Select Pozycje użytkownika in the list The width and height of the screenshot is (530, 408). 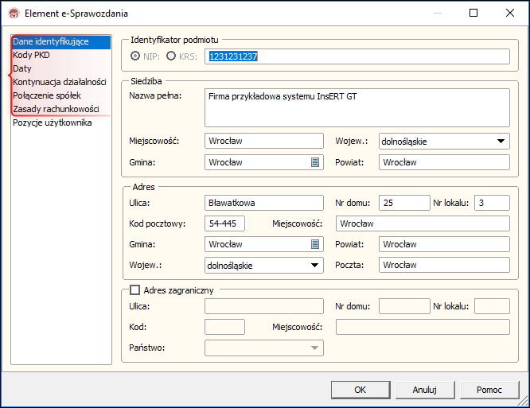(61, 122)
